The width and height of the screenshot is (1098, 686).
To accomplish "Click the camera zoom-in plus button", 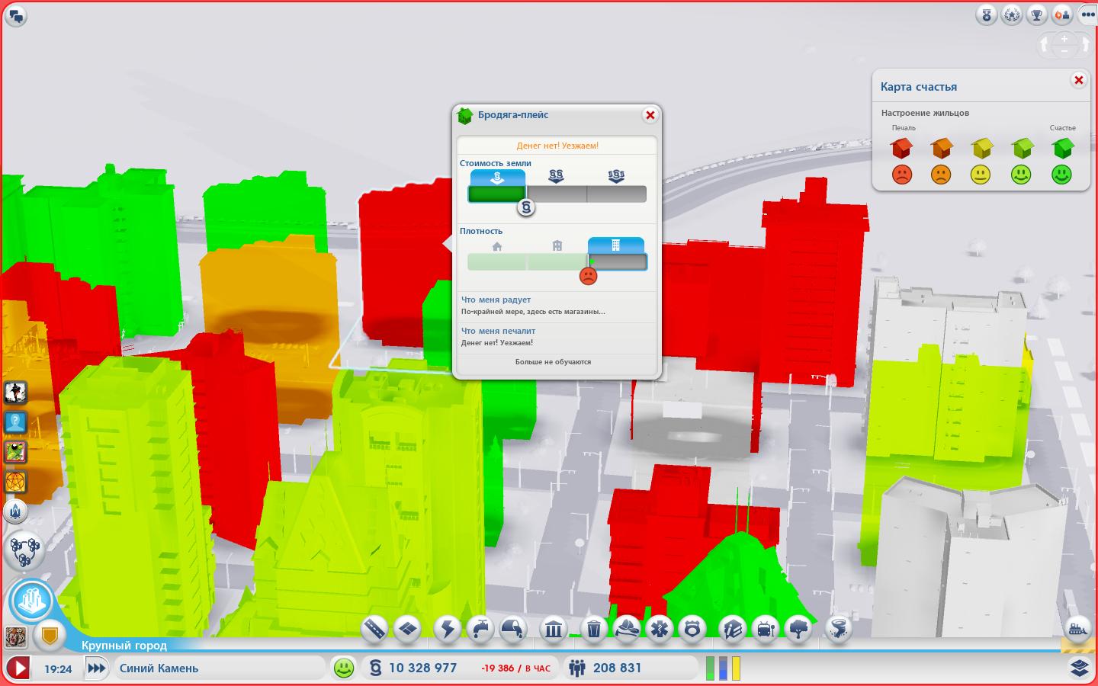I will pos(1065,38).
